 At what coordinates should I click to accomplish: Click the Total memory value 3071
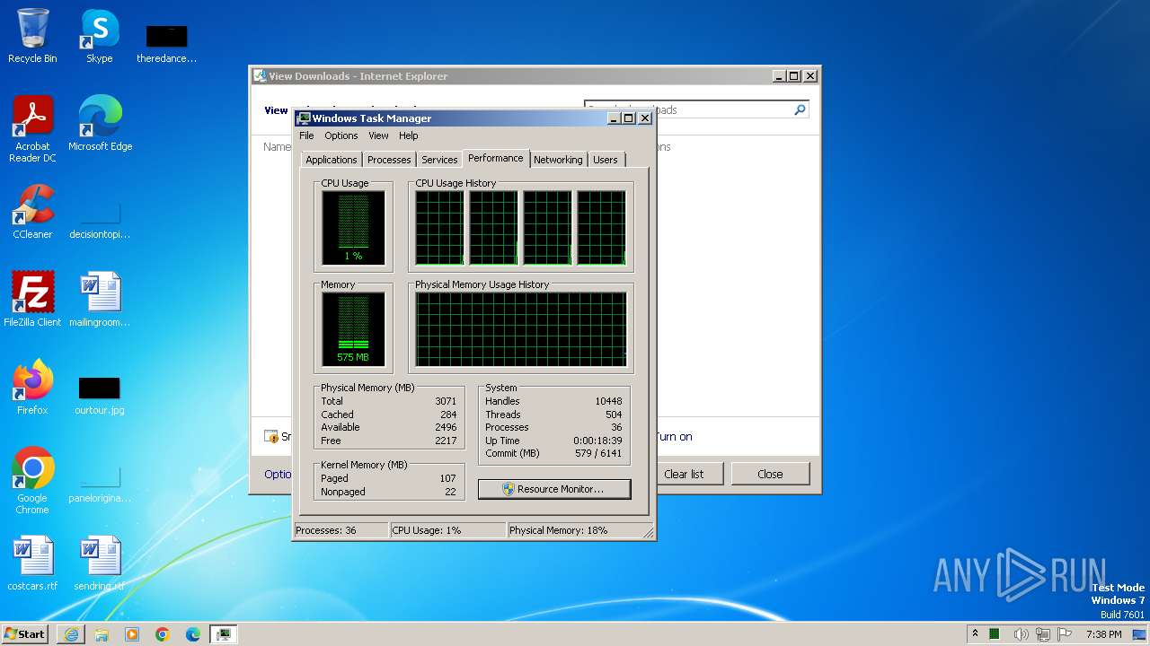pos(446,401)
